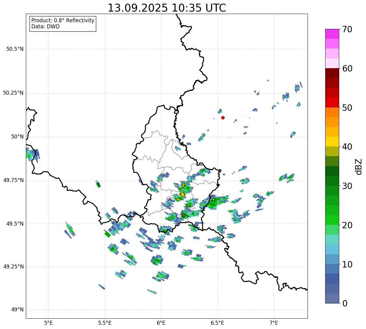Click the plot title "13.09.2025 10:35 UTC"

tap(167, 8)
